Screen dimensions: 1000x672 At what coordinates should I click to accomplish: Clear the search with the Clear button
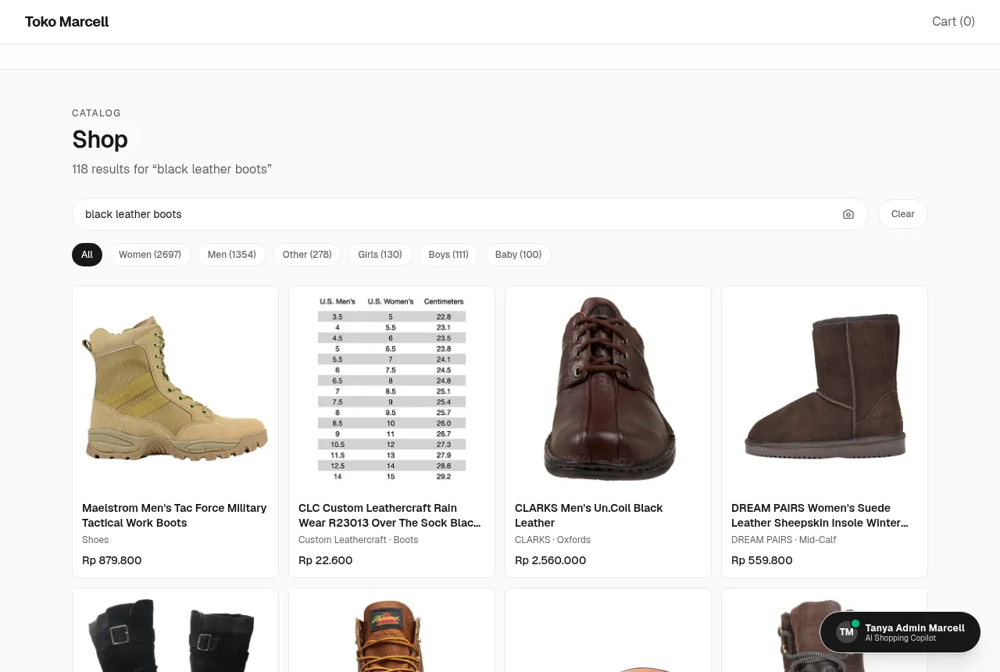[x=903, y=214]
